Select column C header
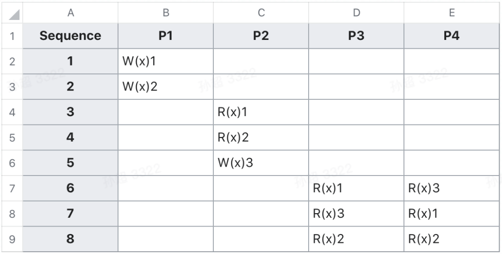Screen dimensions: 502x254 pyautogui.click(x=261, y=13)
